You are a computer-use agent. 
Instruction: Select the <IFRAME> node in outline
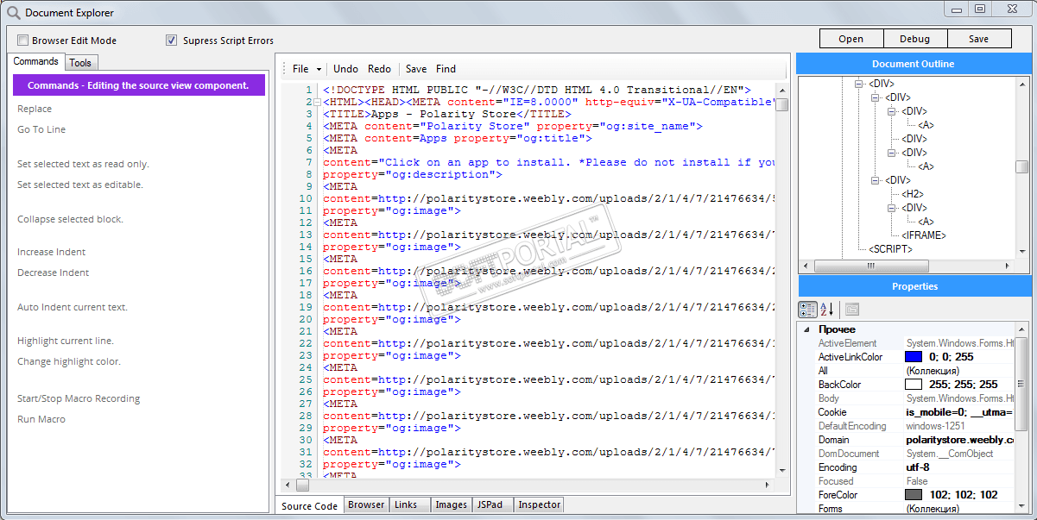click(x=924, y=235)
